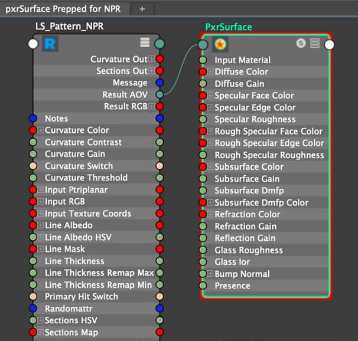The image size is (358, 341).
Task: Click the Curvature Threshold output port
Action: (x=160, y=178)
